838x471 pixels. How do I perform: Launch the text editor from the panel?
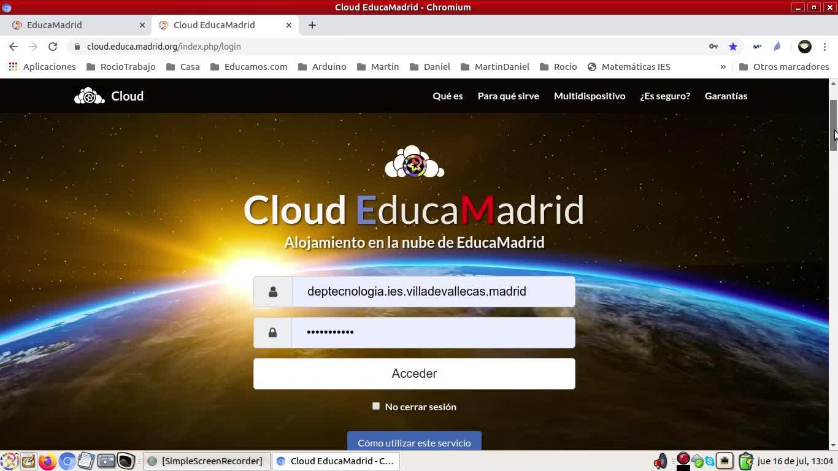pyautogui.click(x=28, y=461)
